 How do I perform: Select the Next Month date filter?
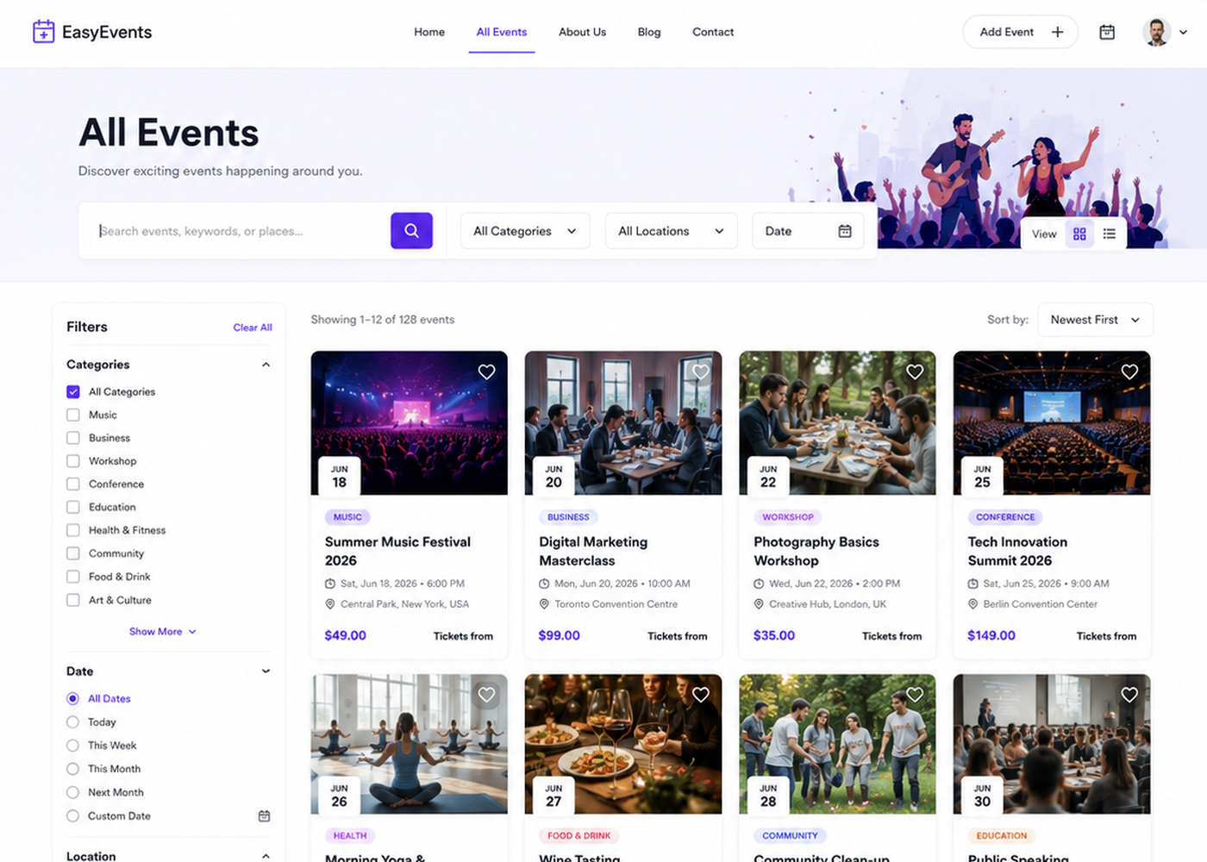tap(72, 792)
